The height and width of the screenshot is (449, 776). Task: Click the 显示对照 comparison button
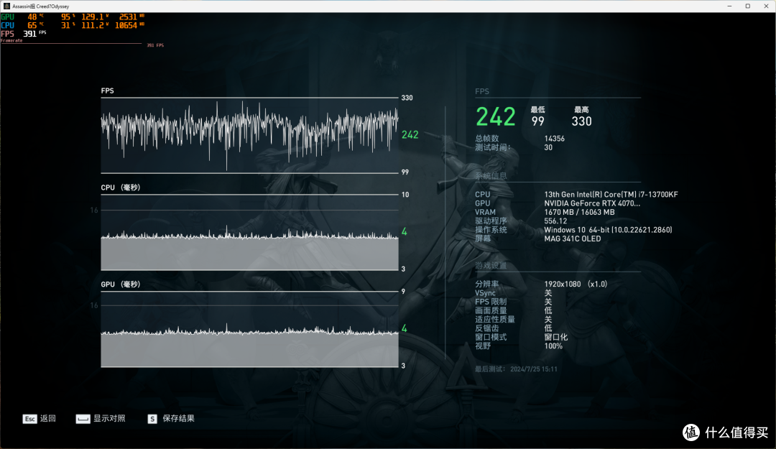tap(101, 419)
